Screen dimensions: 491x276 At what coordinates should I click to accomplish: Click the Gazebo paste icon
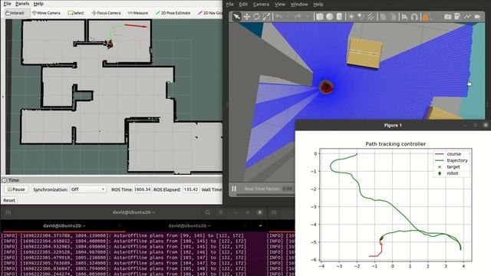(x=393, y=17)
